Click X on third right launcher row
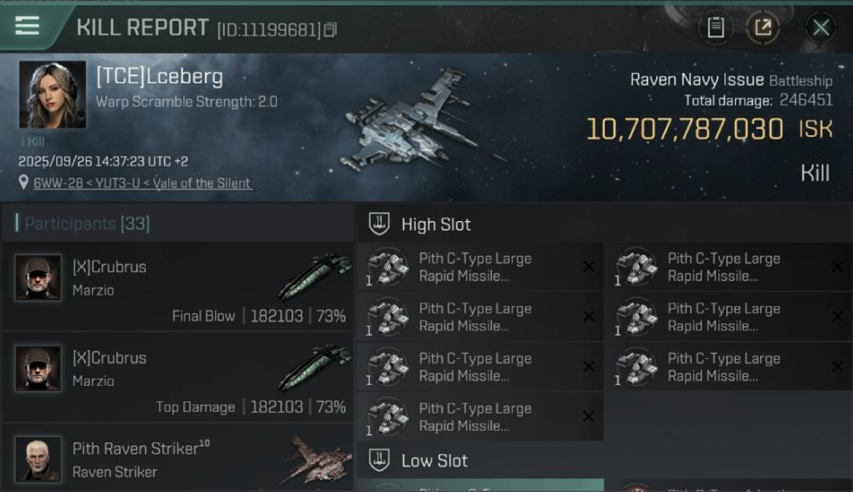The height and width of the screenshot is (492, 853). coord(837,367)
